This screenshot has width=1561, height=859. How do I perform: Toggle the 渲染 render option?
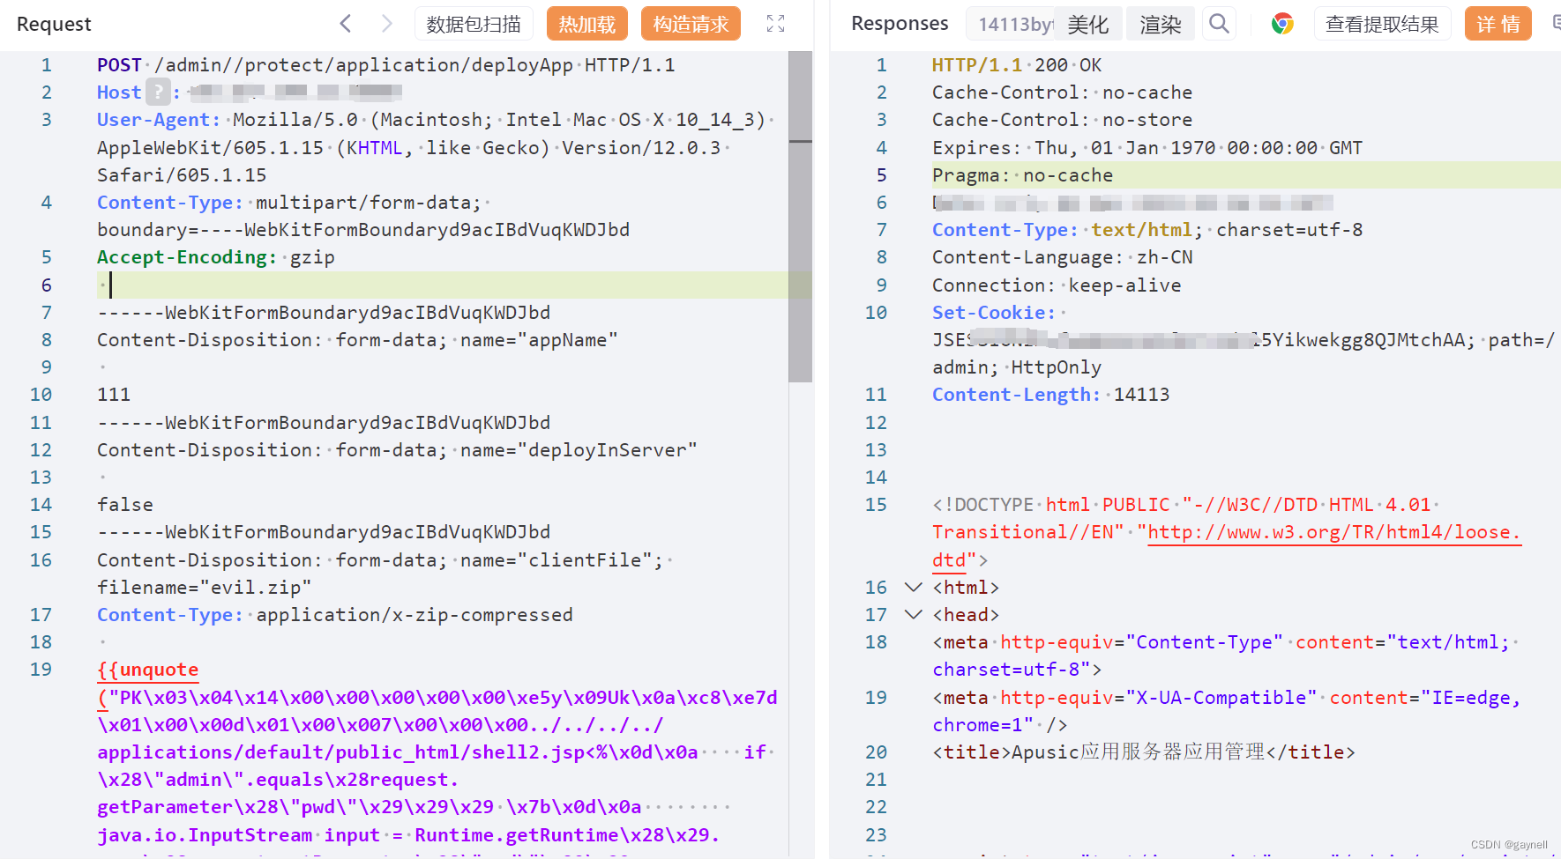(1160, 24)
